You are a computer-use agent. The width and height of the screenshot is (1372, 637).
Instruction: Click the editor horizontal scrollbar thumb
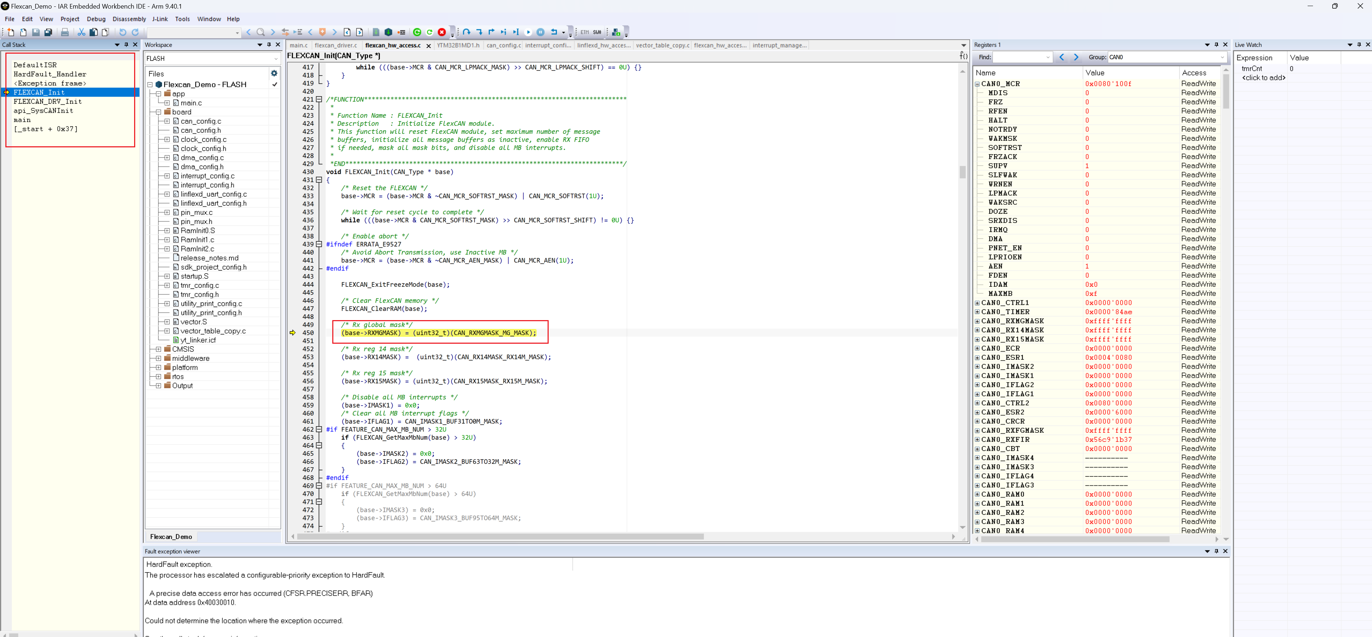(x=500, y=536)
